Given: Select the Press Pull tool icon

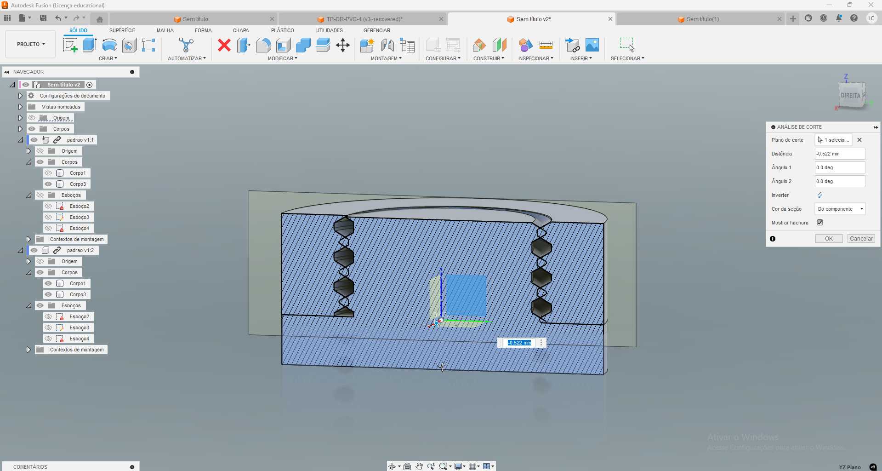Looking at the screenshot, I should 244,45.
